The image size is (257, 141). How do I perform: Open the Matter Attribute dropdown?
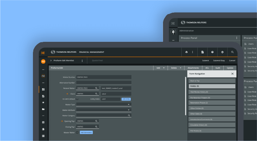point(104,110)
